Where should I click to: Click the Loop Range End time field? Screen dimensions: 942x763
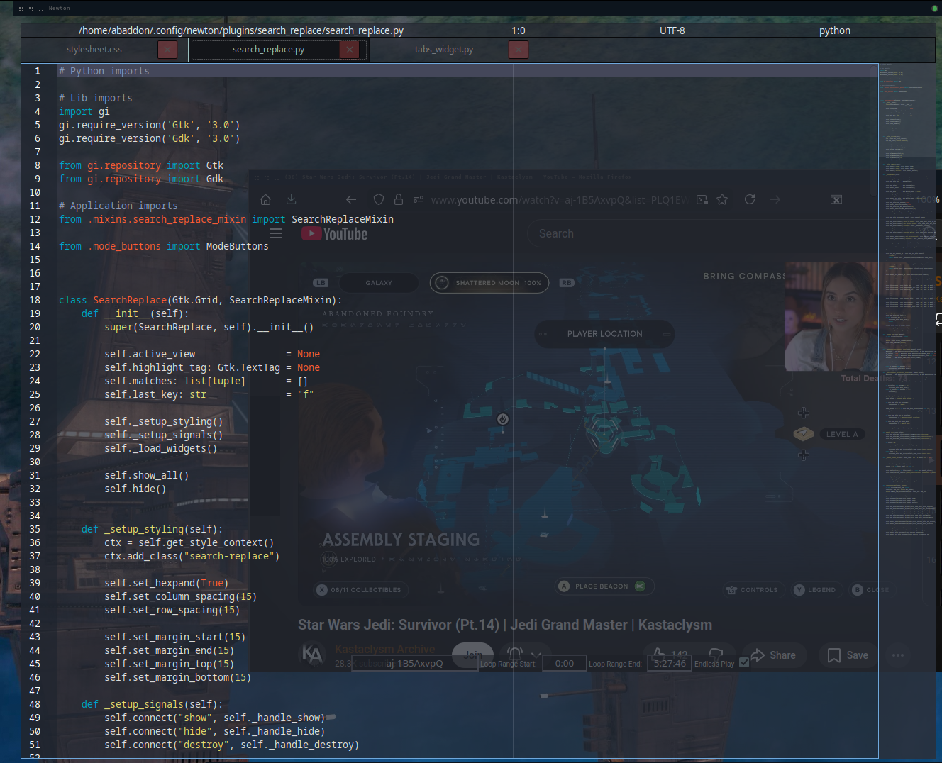click(x=669, y=663)
